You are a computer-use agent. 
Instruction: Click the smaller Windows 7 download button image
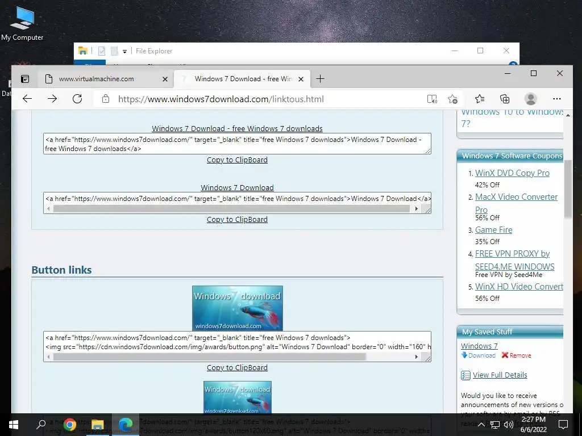[238, 397]
